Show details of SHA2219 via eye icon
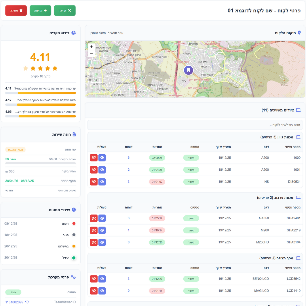Screen dimensions: 306x306 (102, 230)
